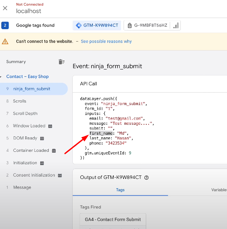Image resolution: width=227 pixels, height=229 pixels.
Task: Clear the event list with trash icon
Action: [x=62, y=62]
